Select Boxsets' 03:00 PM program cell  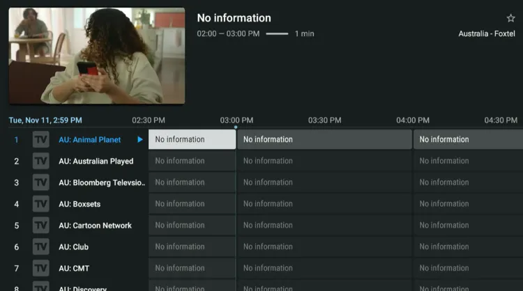(x=324, y=204)
